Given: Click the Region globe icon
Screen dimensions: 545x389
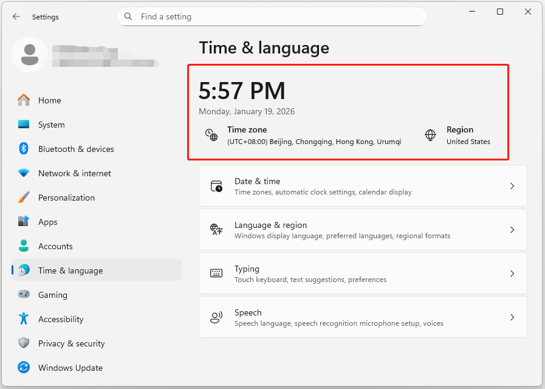Looking at the screenshot, I should point(431,134).
